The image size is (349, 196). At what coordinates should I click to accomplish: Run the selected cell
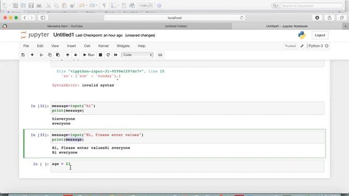(89, 55)
